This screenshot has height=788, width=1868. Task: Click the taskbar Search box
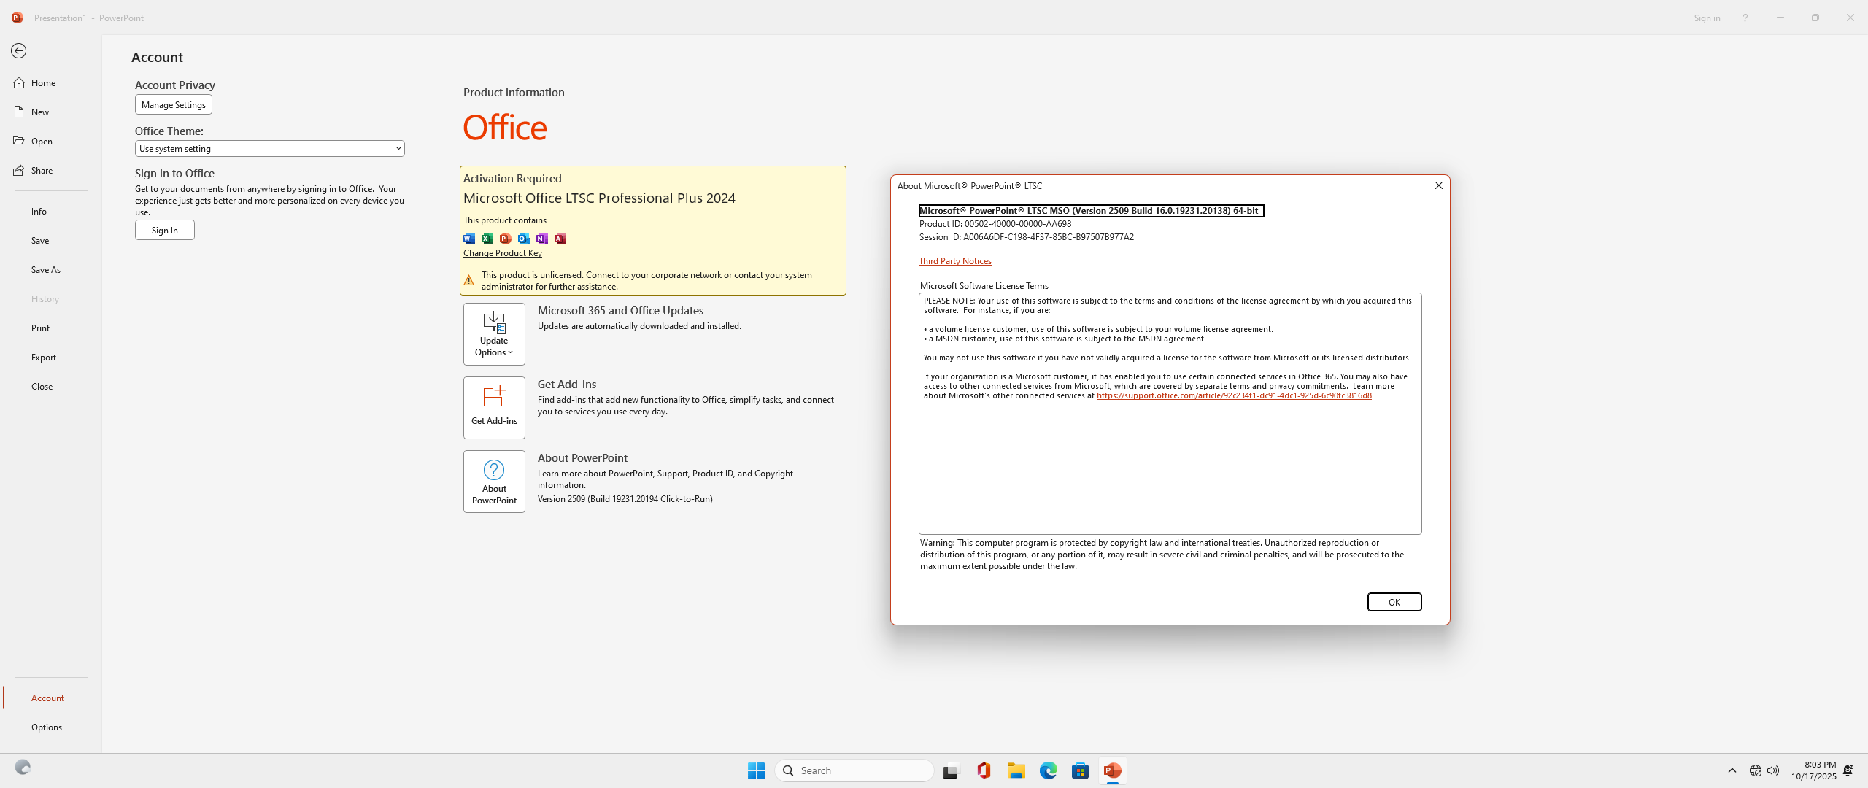point(854,770)
